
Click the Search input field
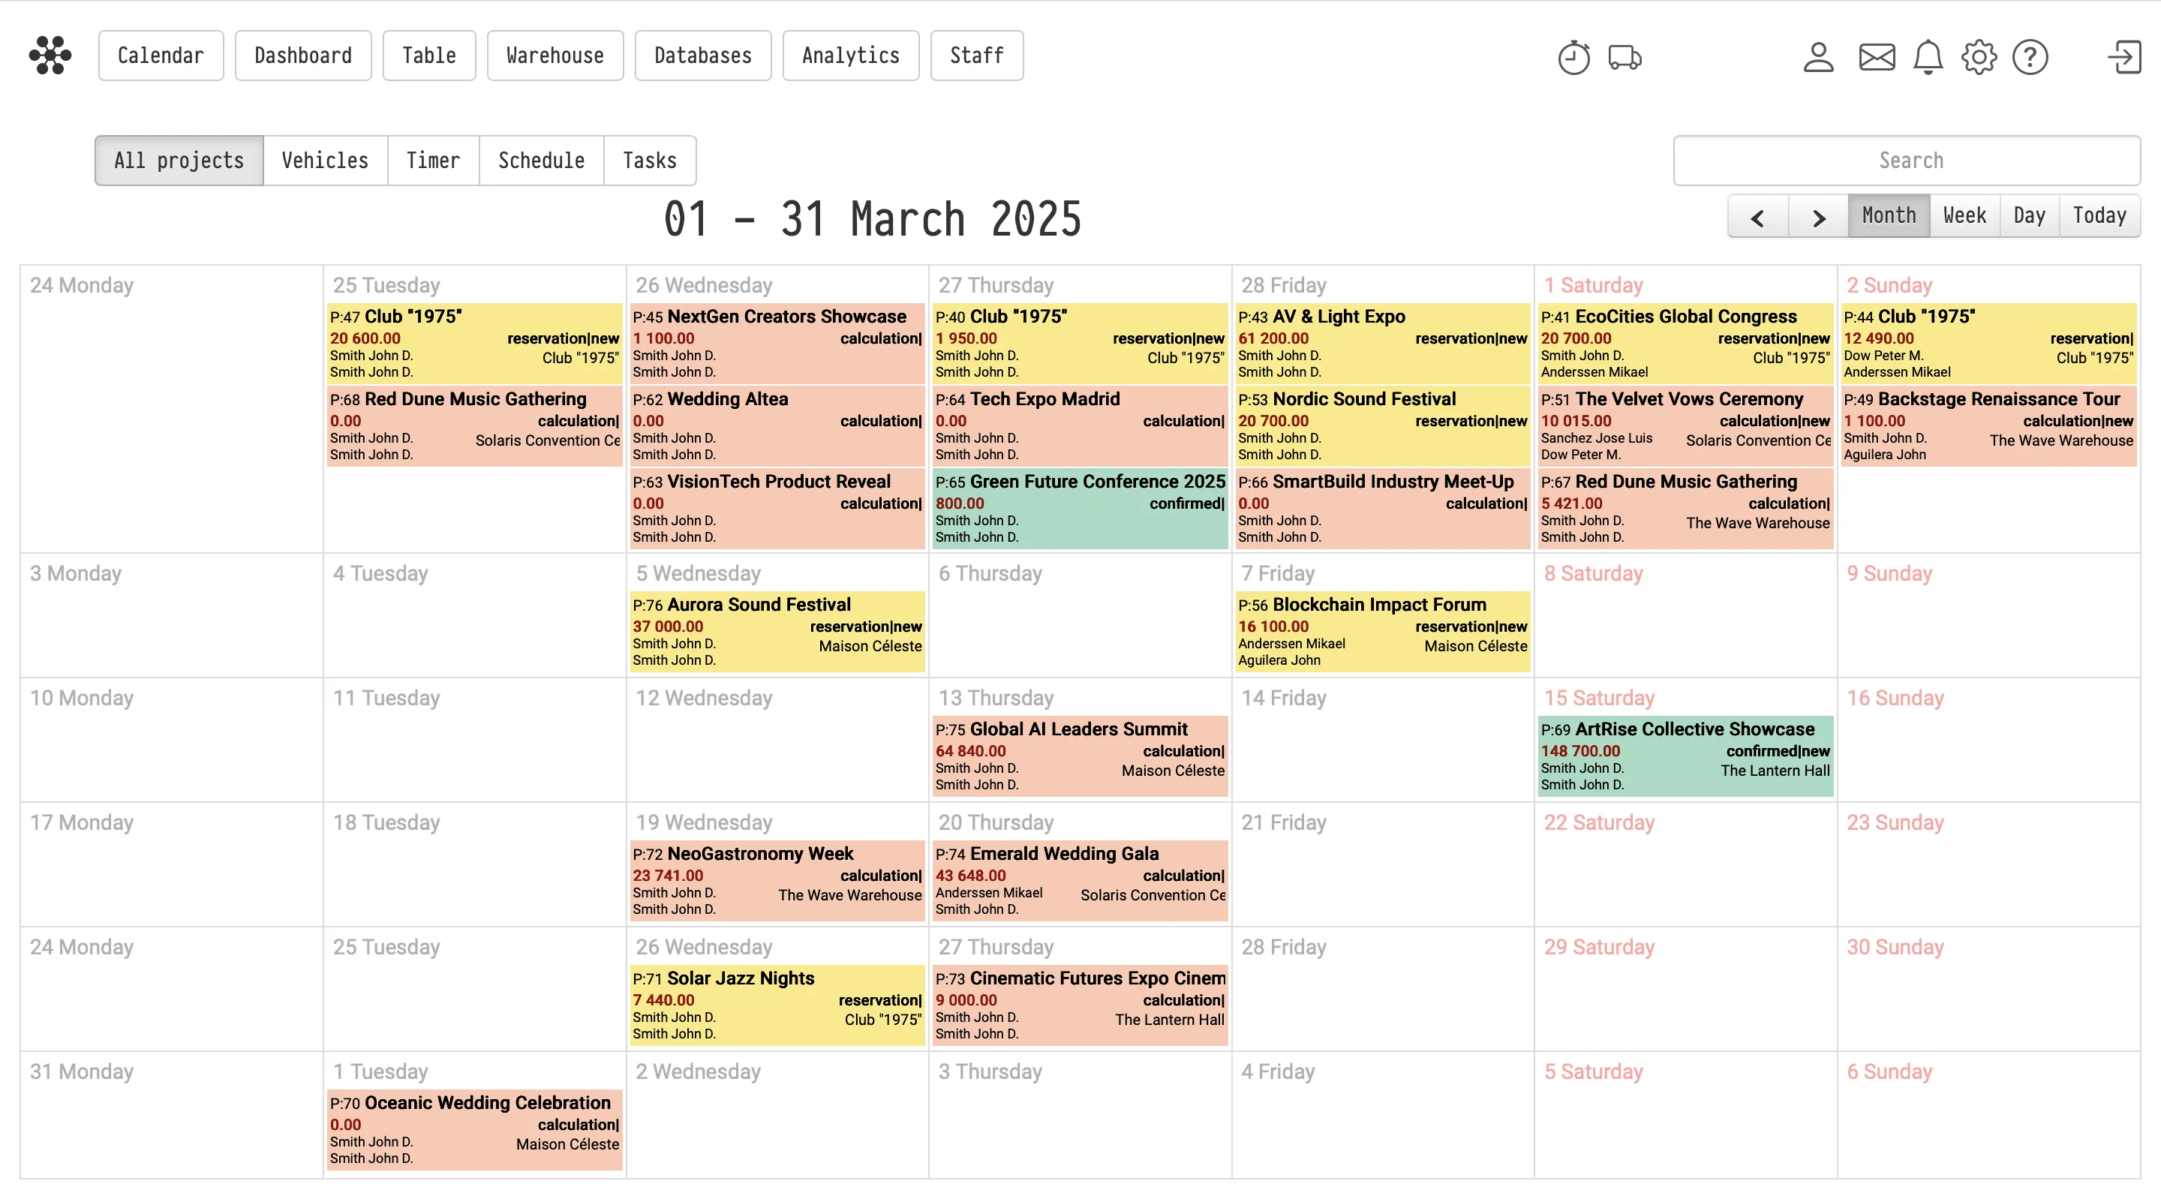tap(1906, 161)
